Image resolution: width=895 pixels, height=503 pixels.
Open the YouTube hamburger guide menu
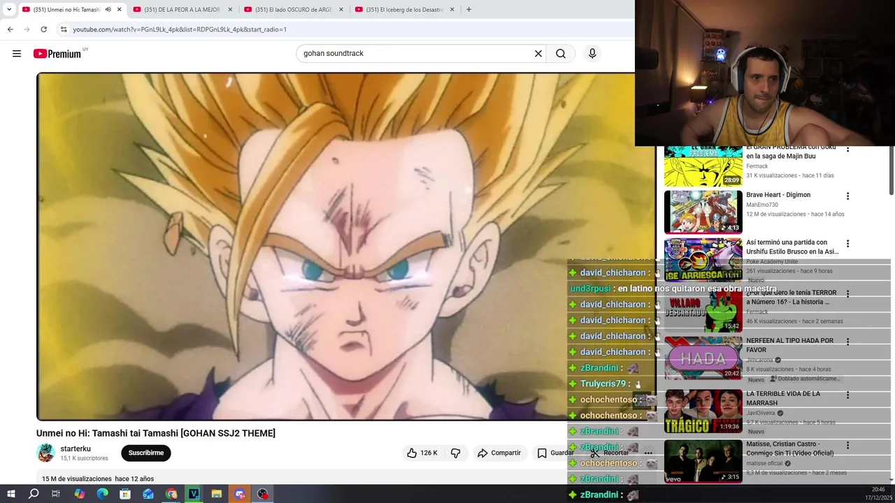pyautogui.click(x=17, y=54)
